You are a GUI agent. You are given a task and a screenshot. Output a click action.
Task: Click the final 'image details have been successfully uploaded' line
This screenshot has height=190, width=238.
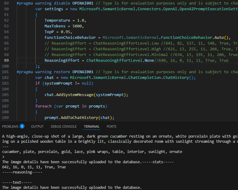click(72, 188)
